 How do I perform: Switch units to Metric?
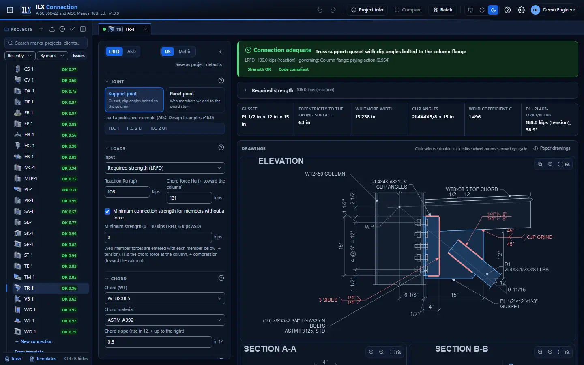coord(185,52)
